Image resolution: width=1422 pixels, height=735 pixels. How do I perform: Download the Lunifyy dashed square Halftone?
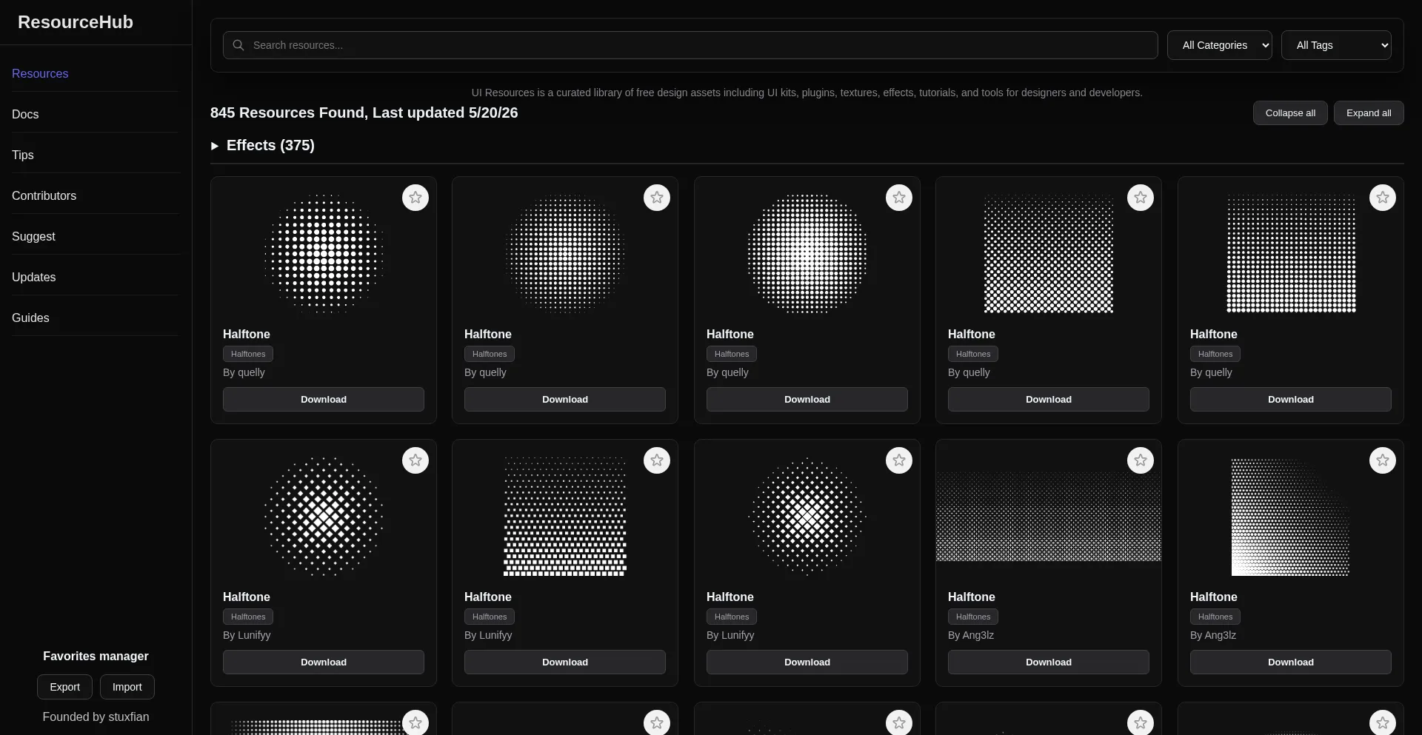tap(565, 662)
